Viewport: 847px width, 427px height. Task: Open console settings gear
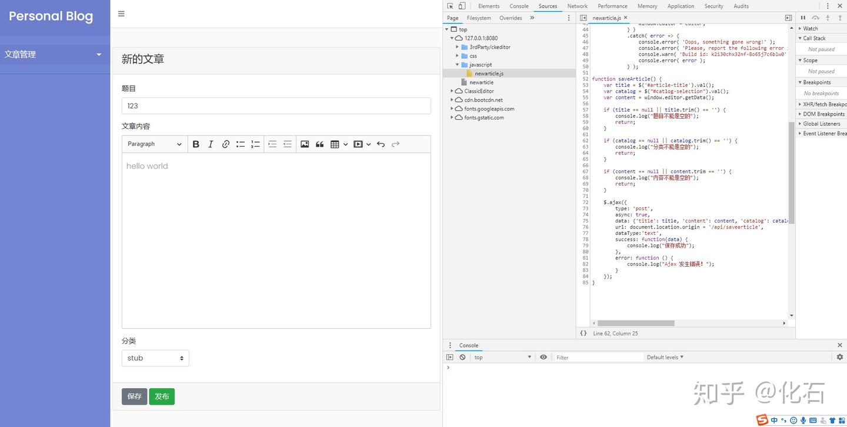839,357
